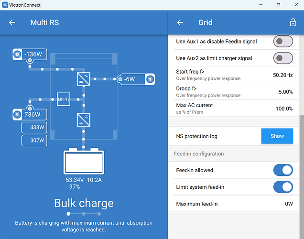The height and width of the screenshot is (239, 304).
Task: Click the upper AC/DC inverter icon
Action: (84, 79)
